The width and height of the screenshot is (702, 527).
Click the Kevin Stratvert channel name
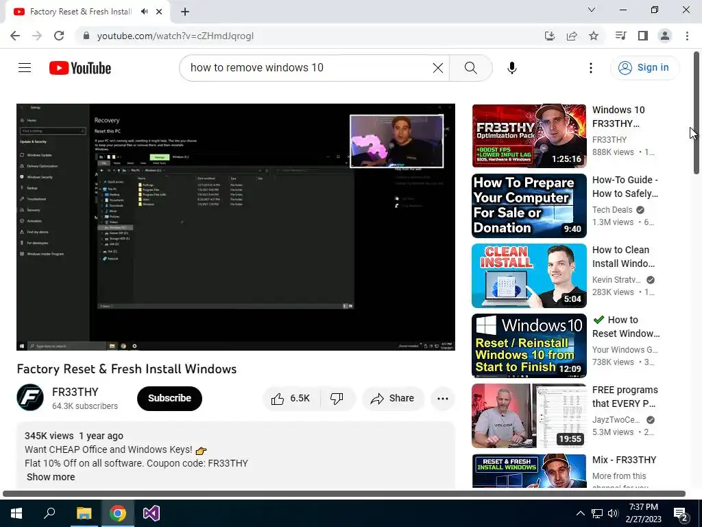616,280
